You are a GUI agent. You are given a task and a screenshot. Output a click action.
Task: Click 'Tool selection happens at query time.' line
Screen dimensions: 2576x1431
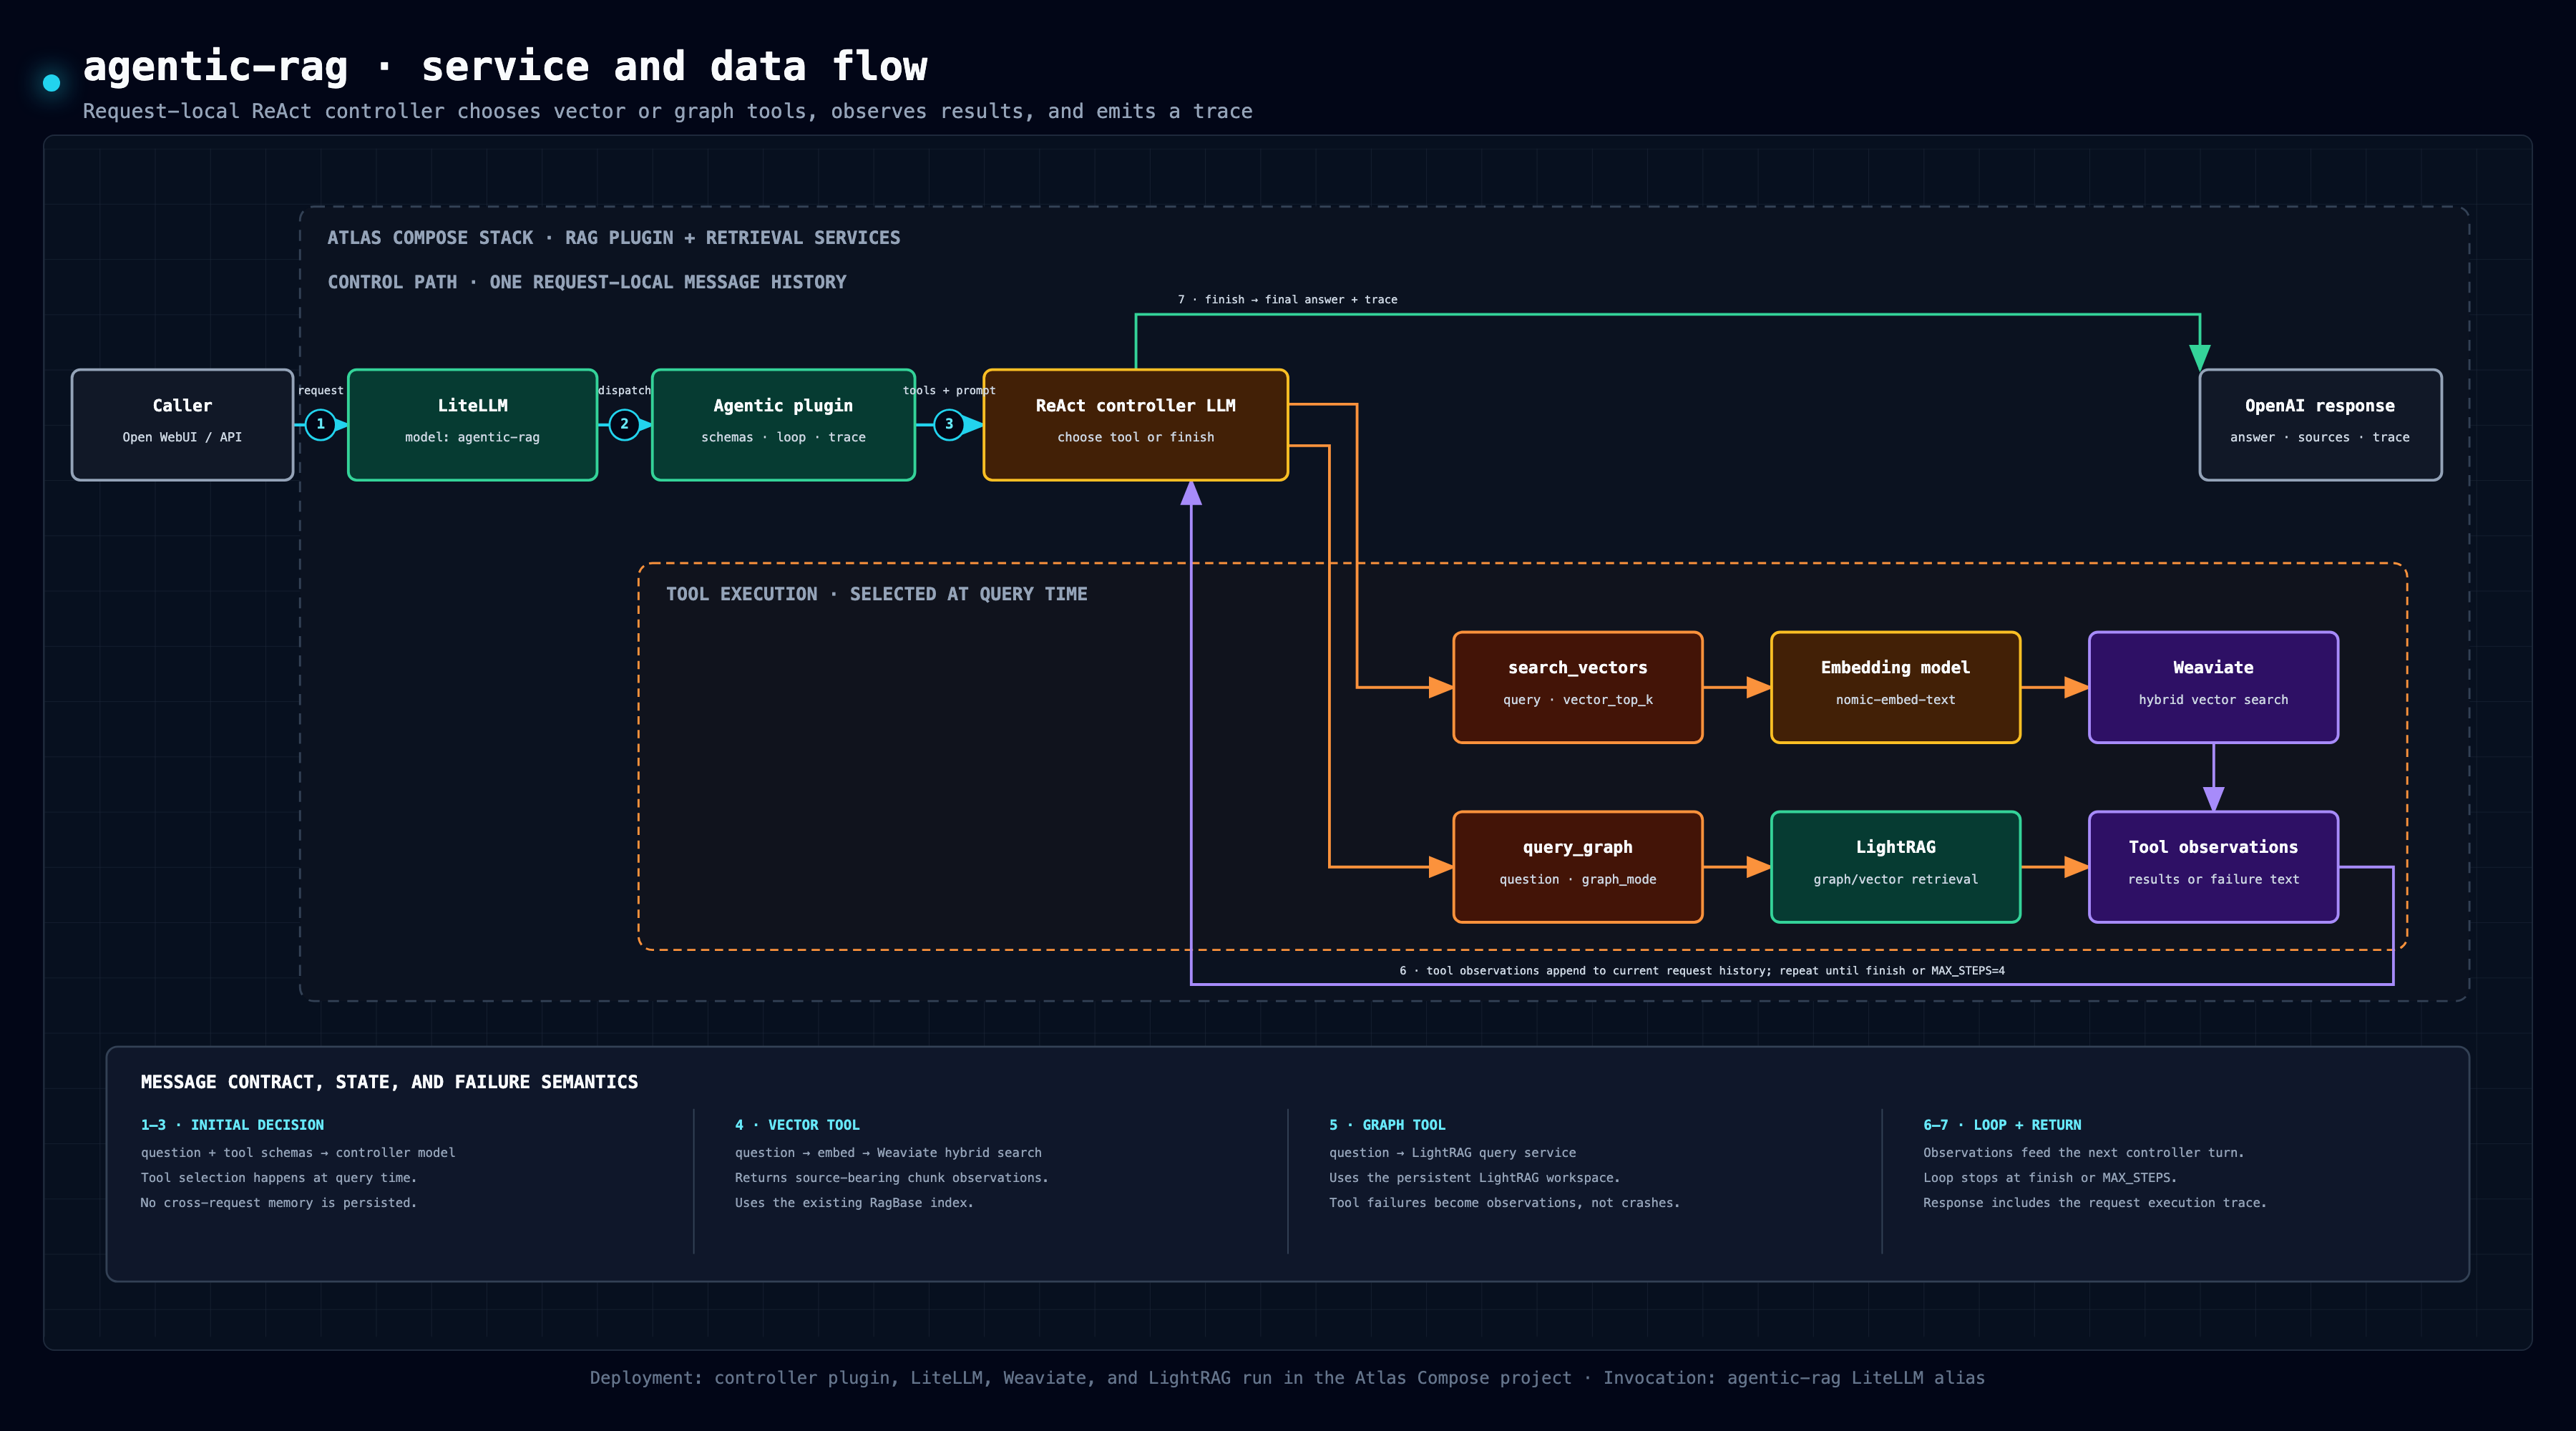pos(278,1178)
